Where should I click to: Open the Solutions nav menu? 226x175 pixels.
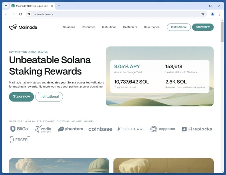point(69,27)
